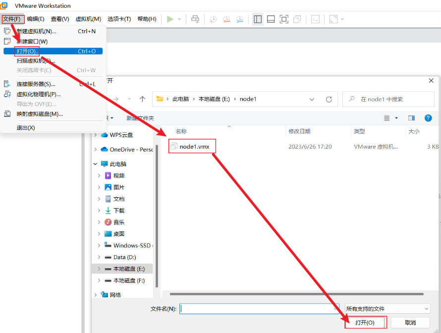Image resolution: width=441 pixels, height=333 pixels.
Task: Open the 视频 folder in navigation pane
Action: [119, 175]
